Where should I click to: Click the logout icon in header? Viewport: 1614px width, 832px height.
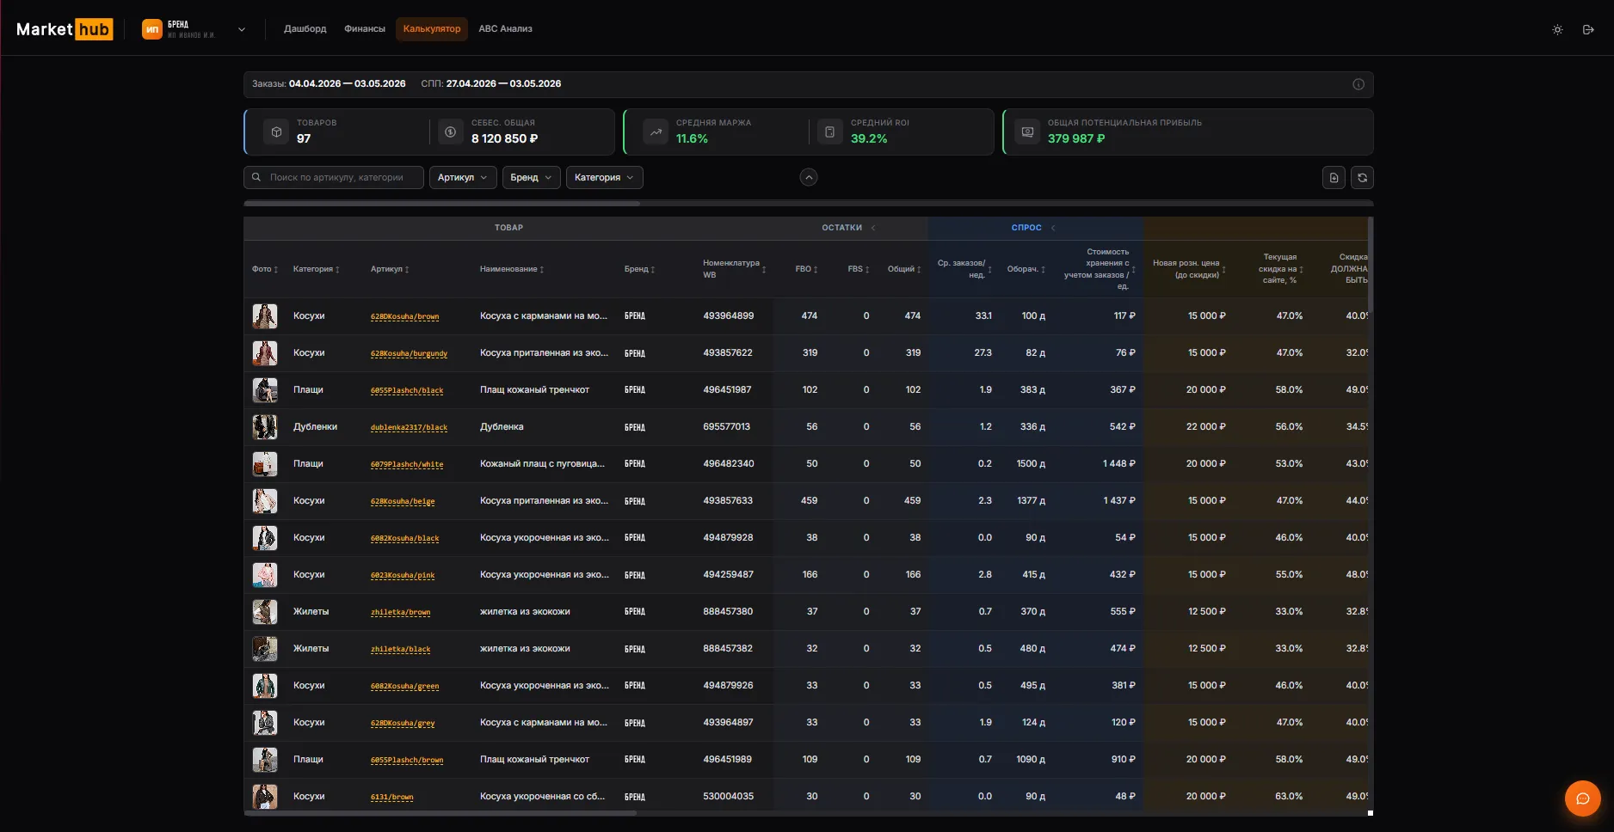click(1588, 29)
